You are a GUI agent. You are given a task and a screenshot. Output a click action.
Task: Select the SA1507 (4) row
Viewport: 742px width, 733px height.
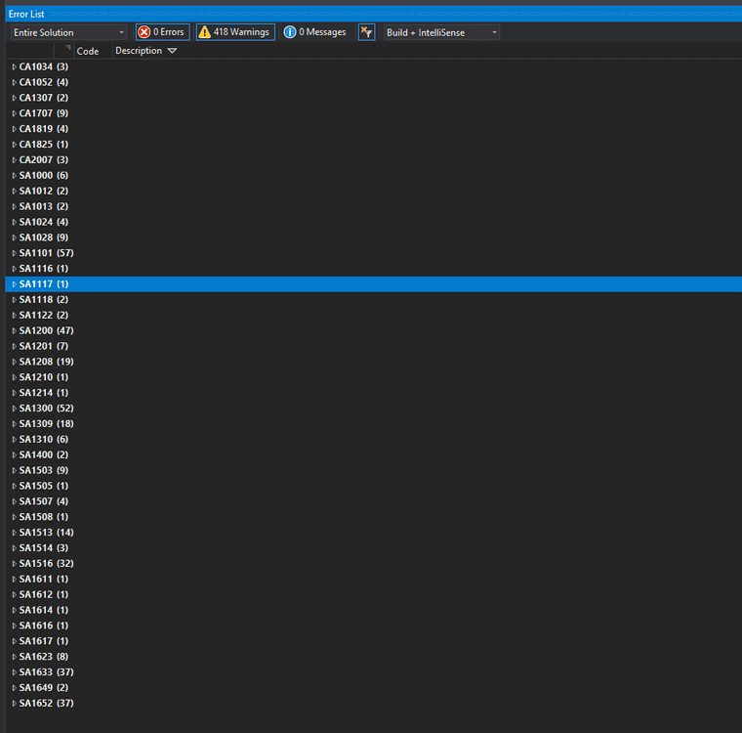coord(373,501)
